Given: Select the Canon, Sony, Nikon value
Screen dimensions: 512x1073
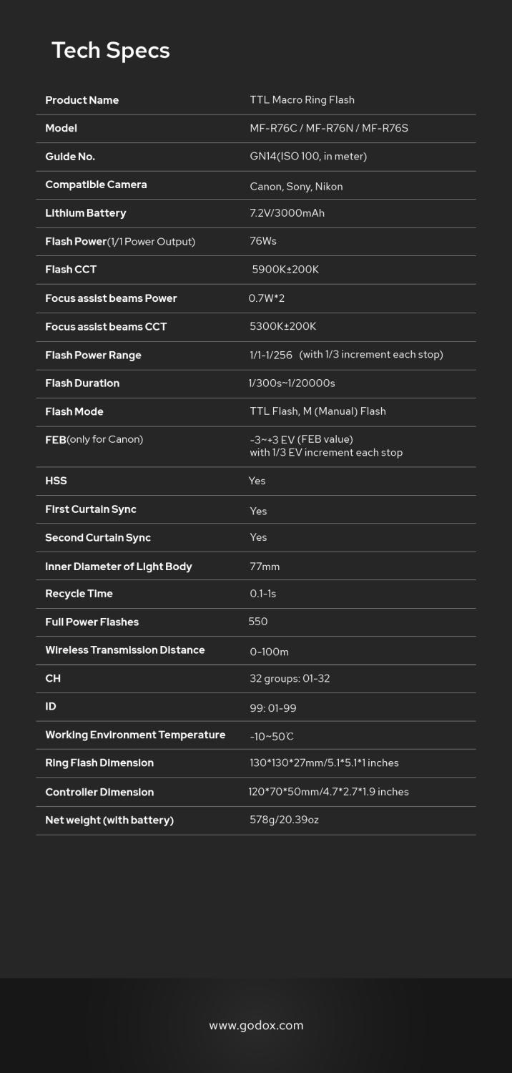Looking at the screenshot, I should pyautogui.click(x=296, y=187).
